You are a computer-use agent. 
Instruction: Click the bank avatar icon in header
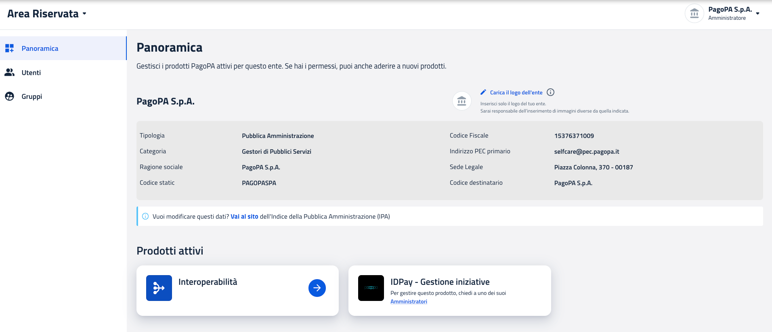(694, 14)
